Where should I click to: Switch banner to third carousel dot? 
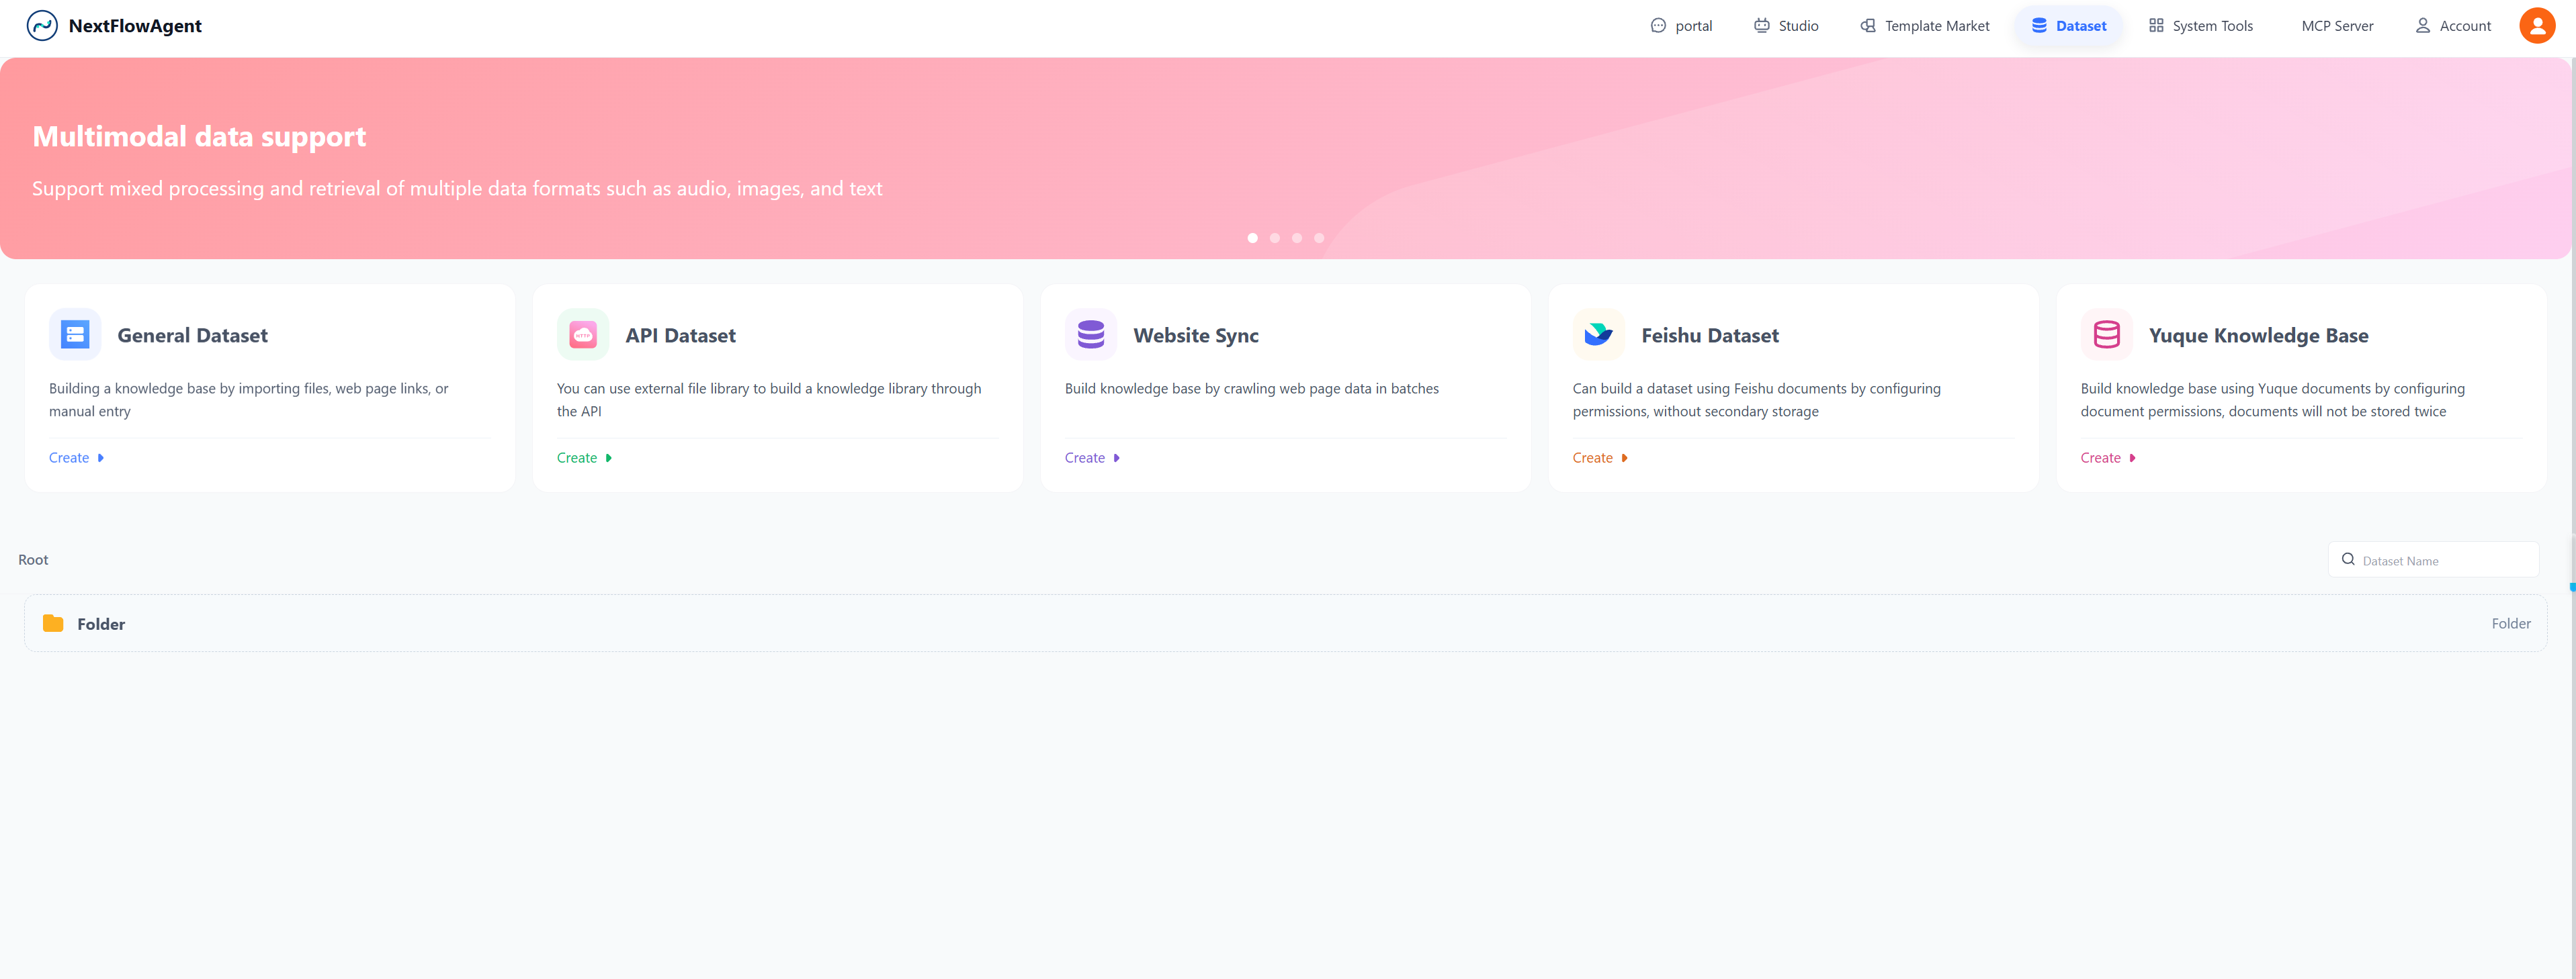click(1297, 238)
